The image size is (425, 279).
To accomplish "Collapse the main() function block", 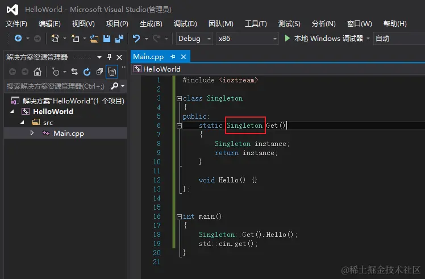I will (179, 216).
